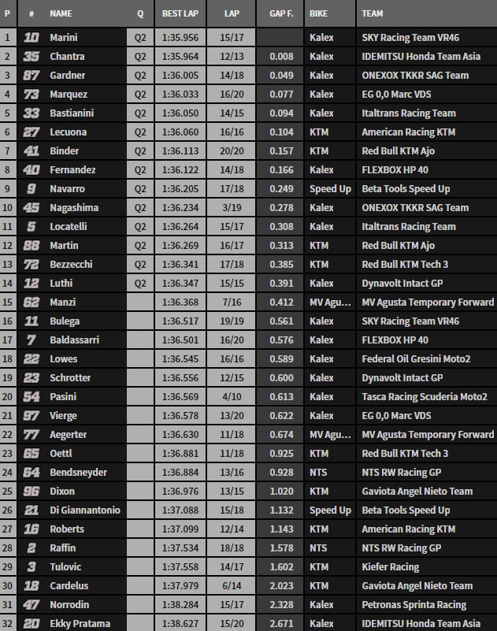Click Binder's number 41 badge
This screenshot has height=631, width=497.
[32, 150]
